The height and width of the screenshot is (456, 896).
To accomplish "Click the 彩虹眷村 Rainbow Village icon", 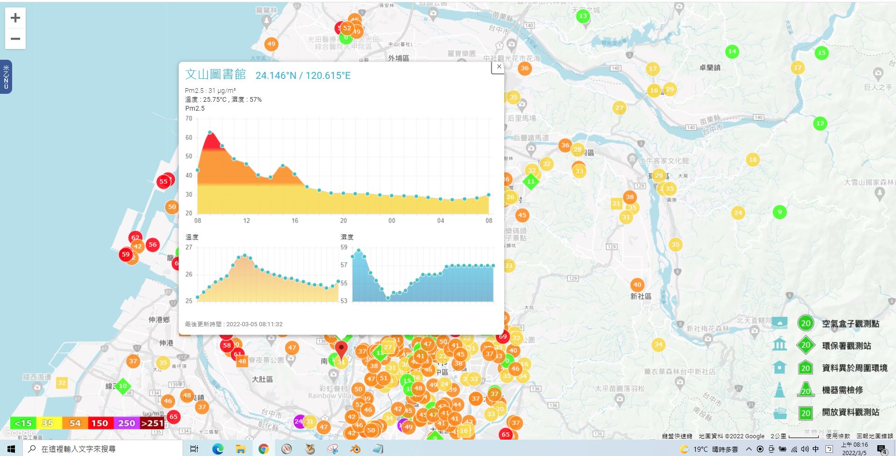I will pyautogui.click(x=333, y=374).
